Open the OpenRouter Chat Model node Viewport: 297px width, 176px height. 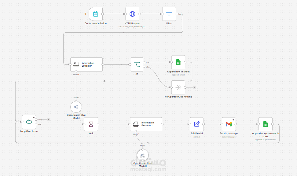pyautogui.click(x=76, y=107)
